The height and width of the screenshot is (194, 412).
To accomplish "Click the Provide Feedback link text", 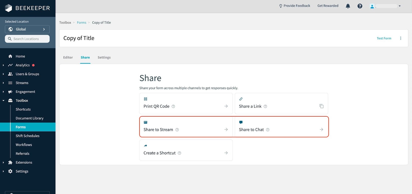I will click(x=297, y=6).
